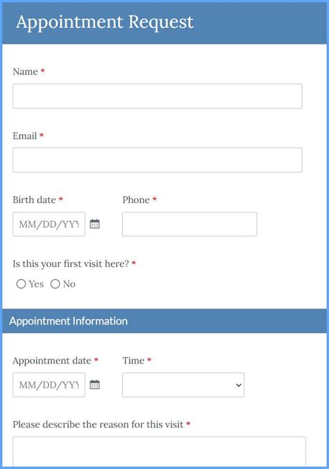This screenshot has width=329, height=469.
Task: Click the Appointment Information section header
Action: [69, 321]
